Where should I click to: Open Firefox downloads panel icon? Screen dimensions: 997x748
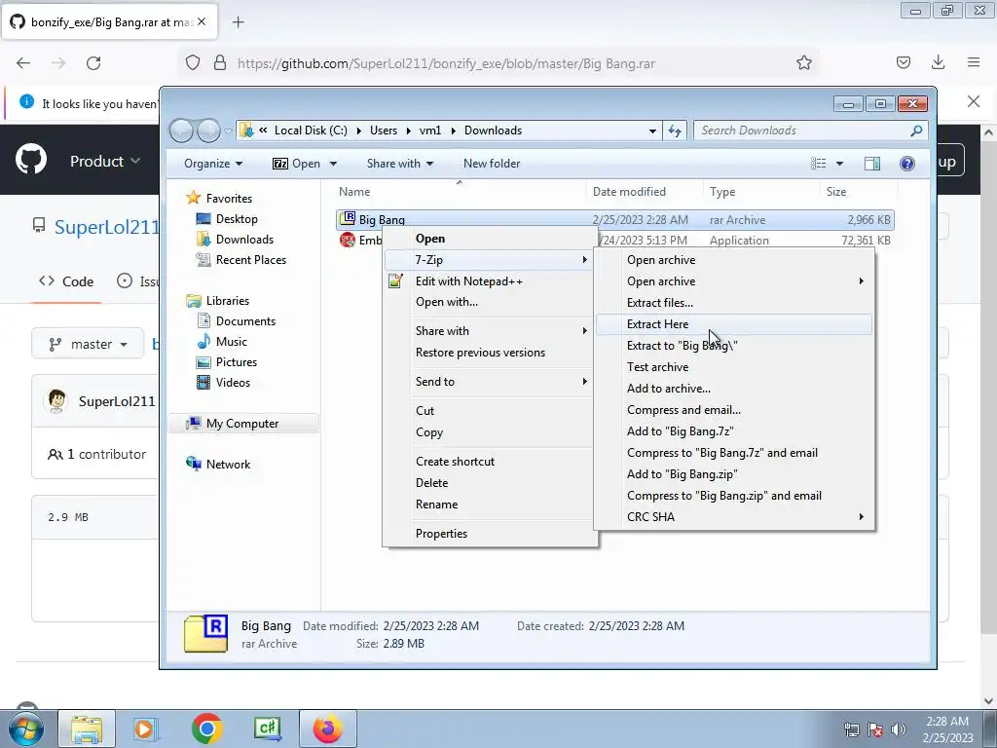coord(938,62)
